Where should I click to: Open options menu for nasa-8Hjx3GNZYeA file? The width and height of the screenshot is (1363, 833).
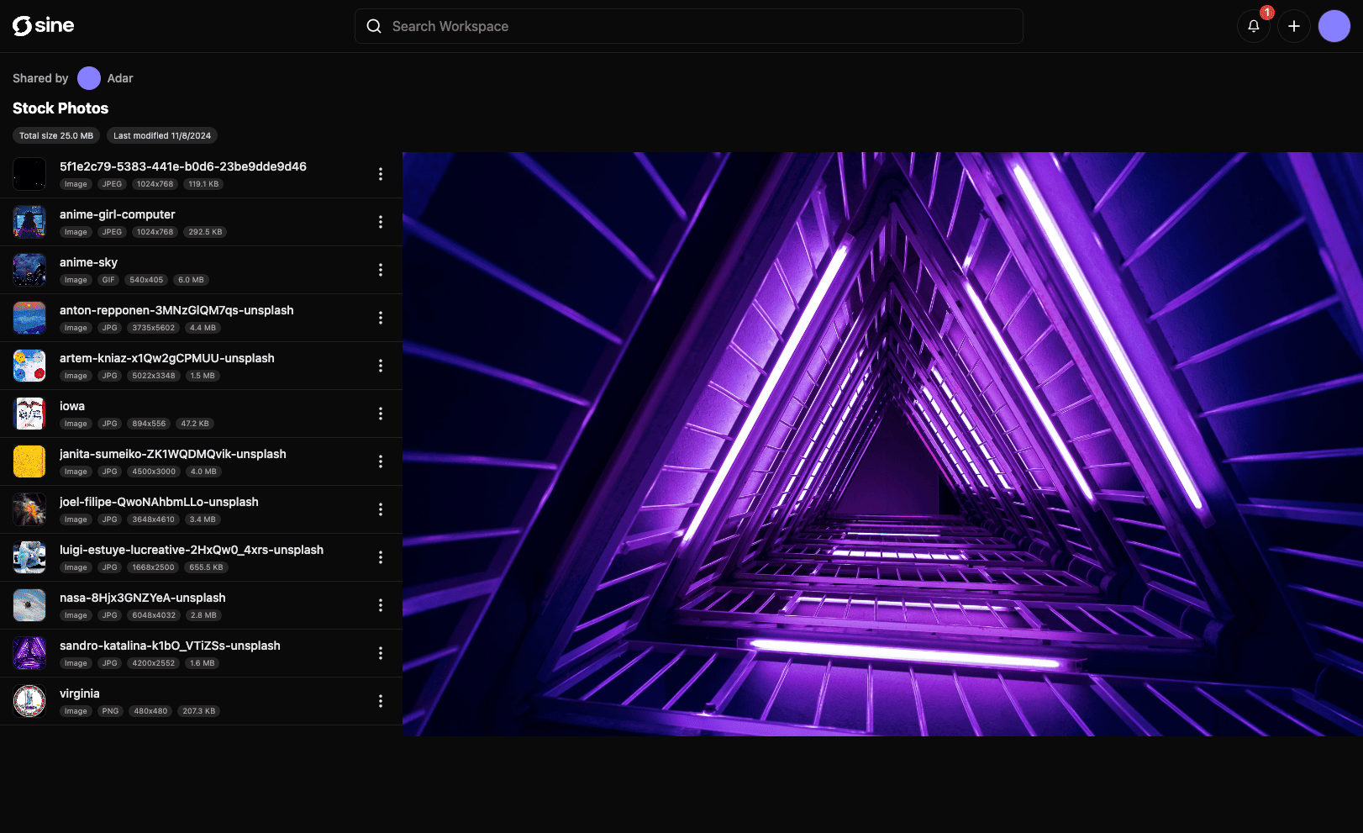click(381, 605)
